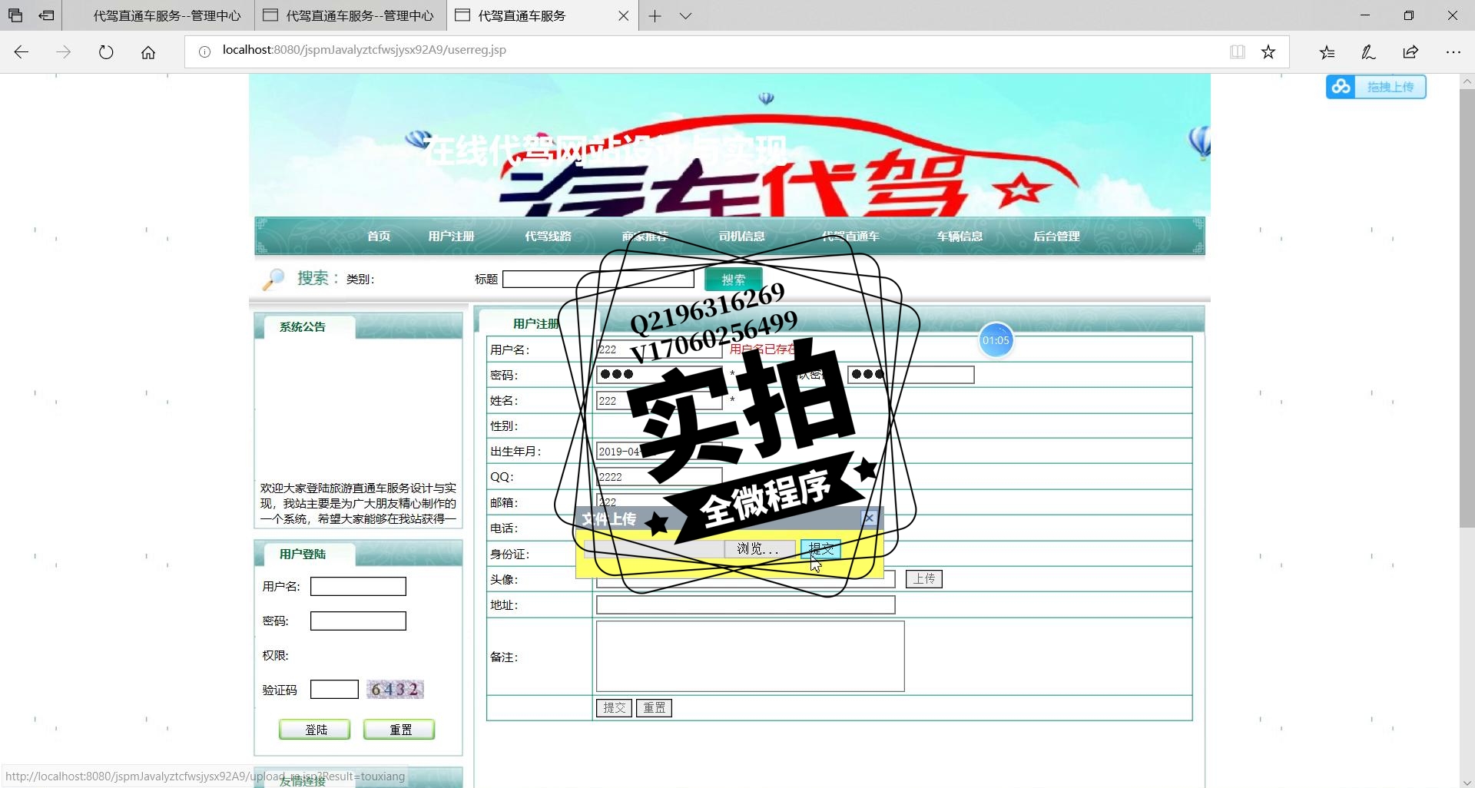Add notes with the pen icon
Viewport: 1475px width, 788px height.
[x=1369, y=52]
